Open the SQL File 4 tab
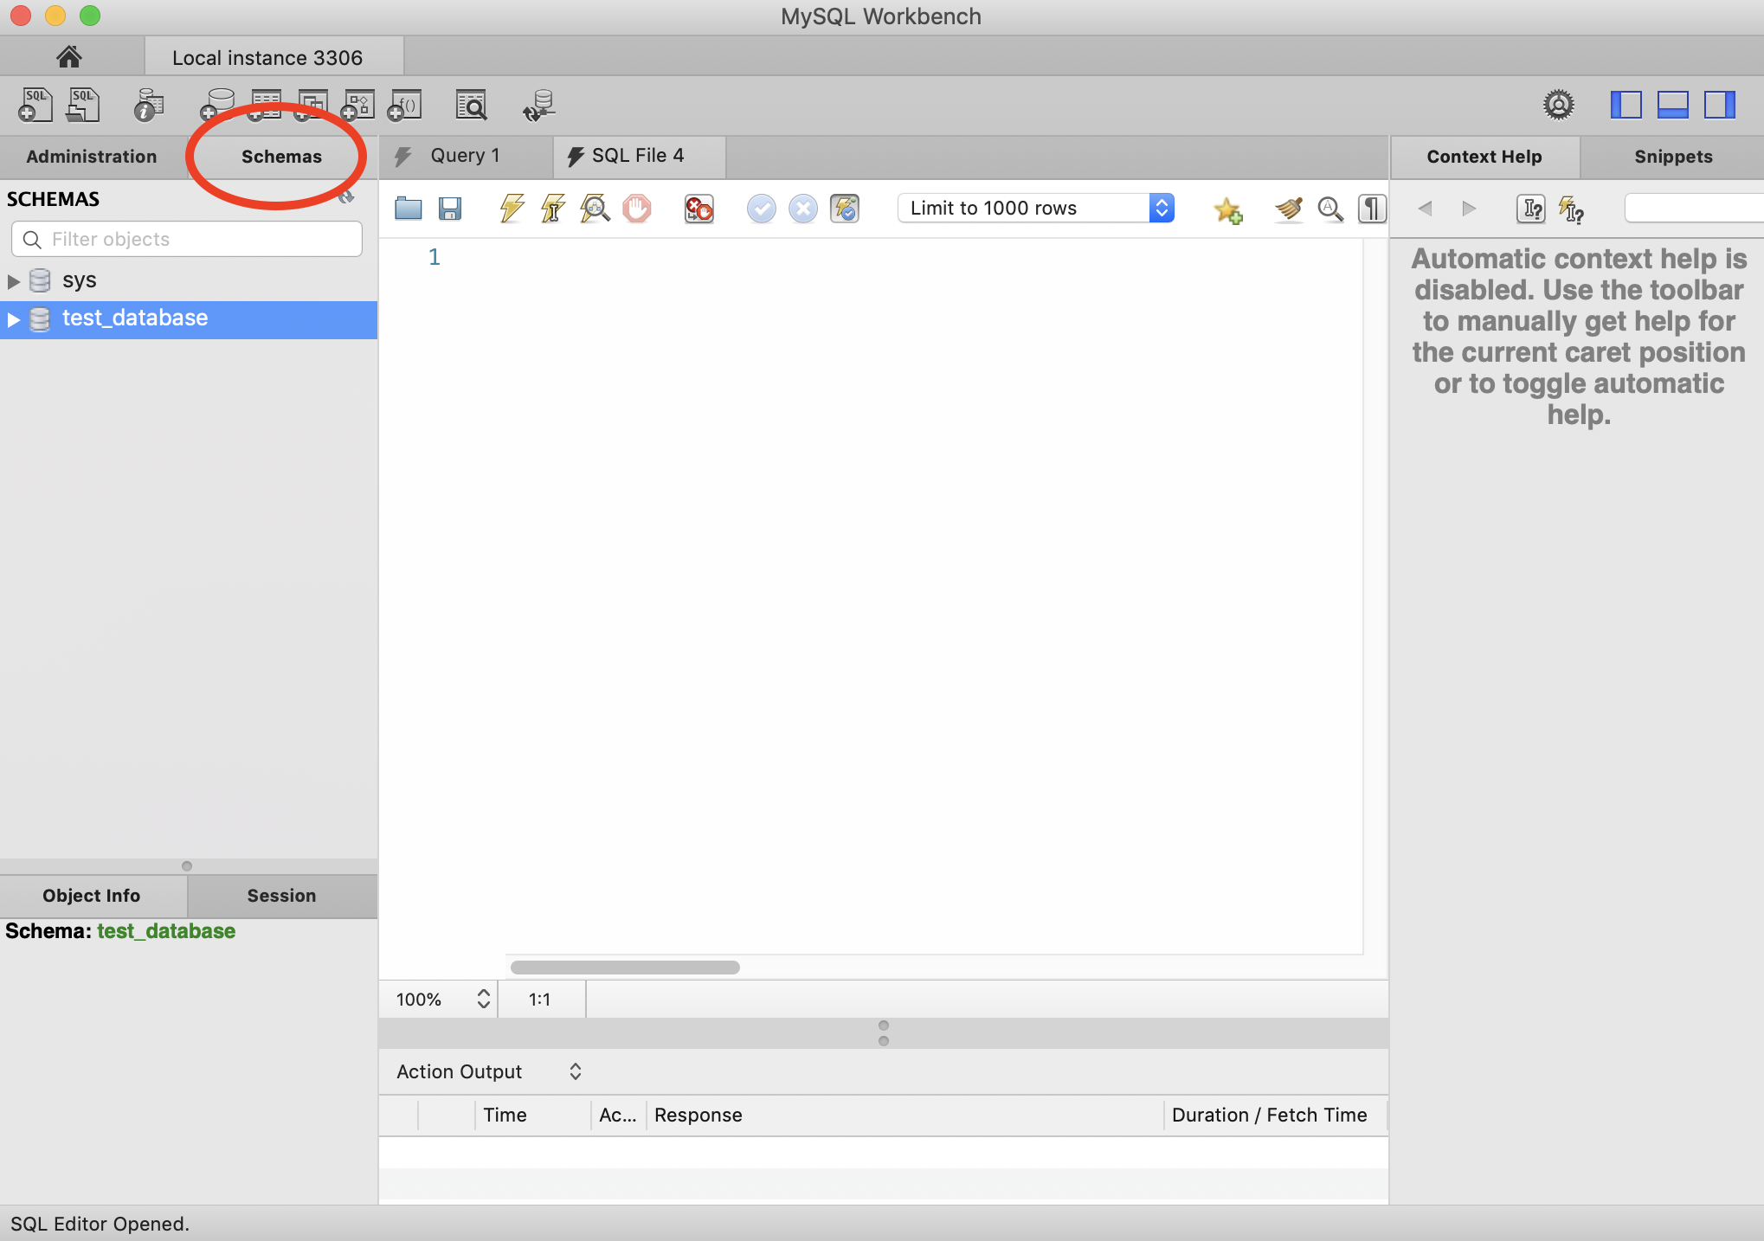Image resolution: width=1764 pixels, height=1241 pixels. (639, 156)
